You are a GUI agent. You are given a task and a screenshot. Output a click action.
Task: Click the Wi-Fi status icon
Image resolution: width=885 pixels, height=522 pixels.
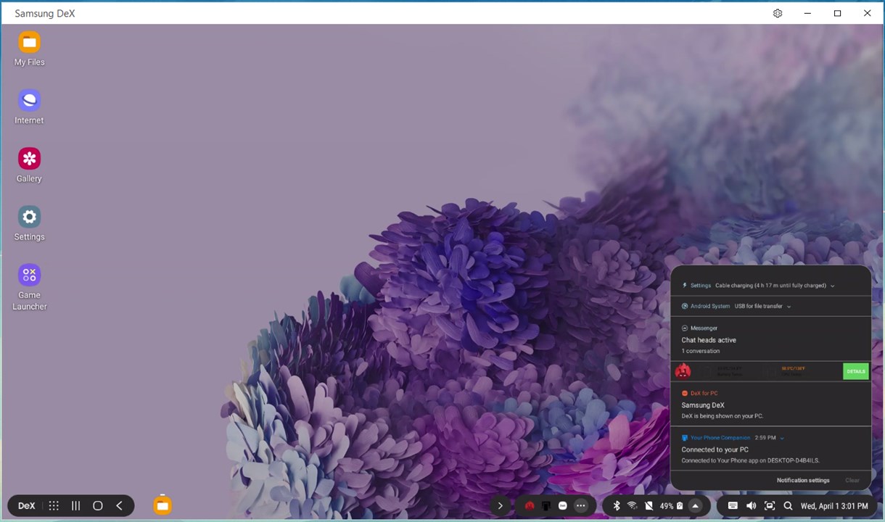click(633, 506)
